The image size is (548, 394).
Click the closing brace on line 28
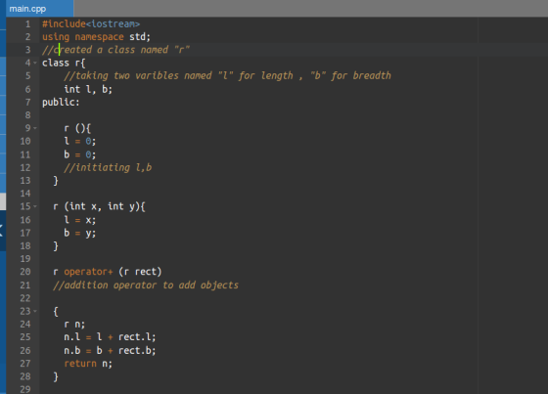[x=56, y=376]
